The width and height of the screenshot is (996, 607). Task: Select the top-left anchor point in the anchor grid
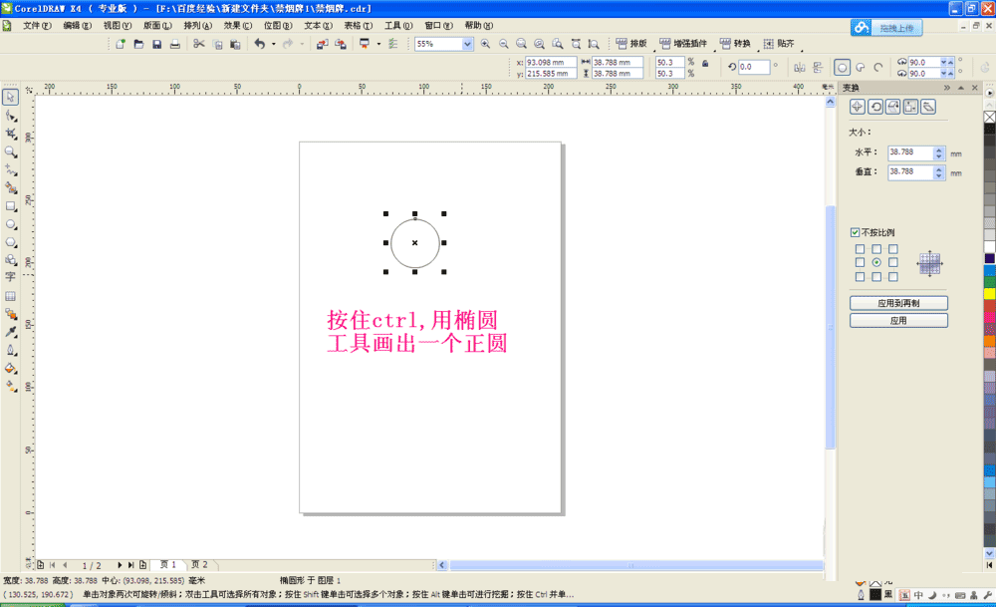pyautogui.click(x=860, y=249)
